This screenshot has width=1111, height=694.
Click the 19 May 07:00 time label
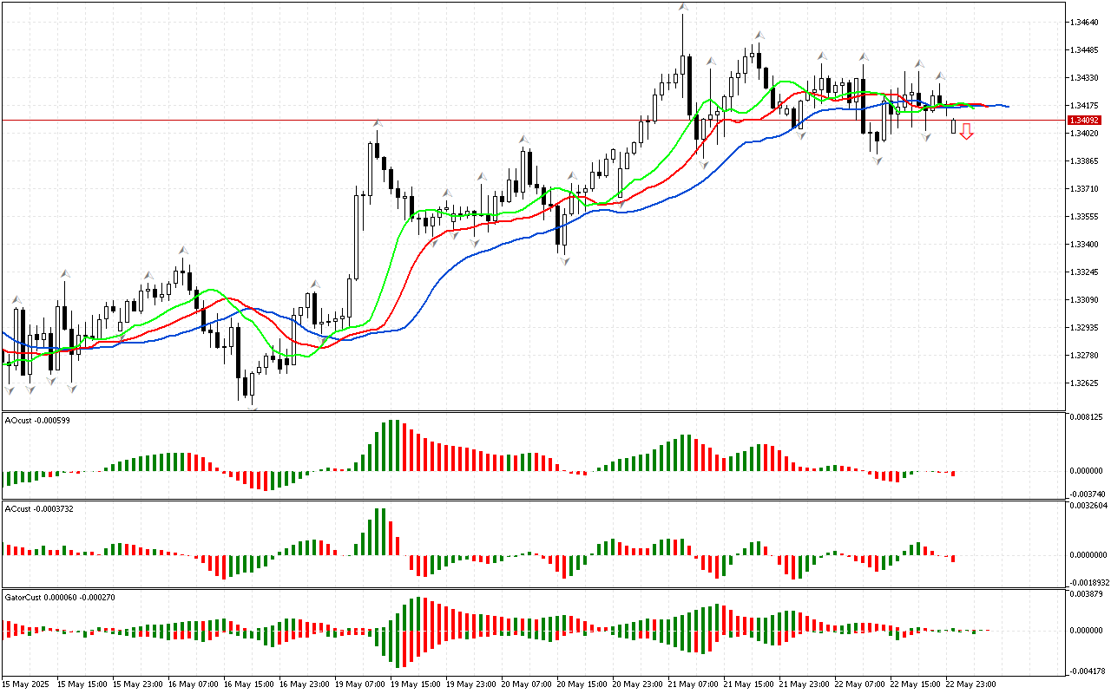click(x=359, y=684)
